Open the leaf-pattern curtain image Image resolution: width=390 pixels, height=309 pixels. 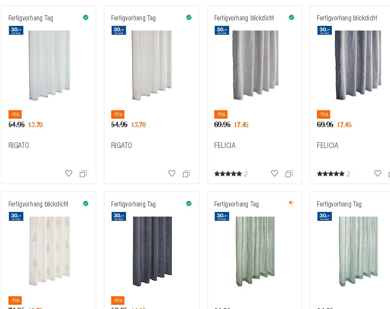pos(49,251)
